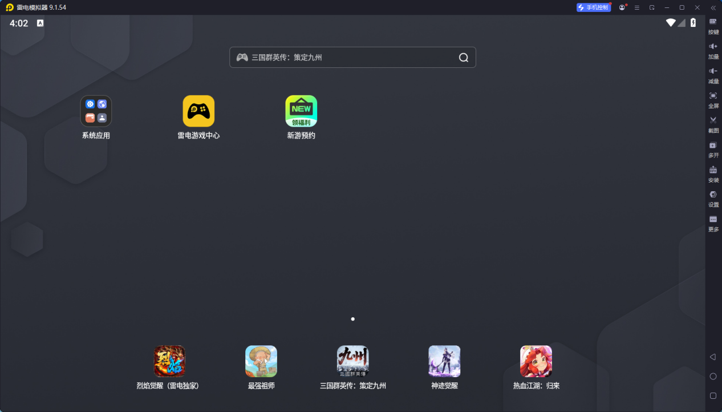The width and height of the screenshot is (722, 412).
Task: Click the 减量 volume down icon
Action: click(713, 71)
